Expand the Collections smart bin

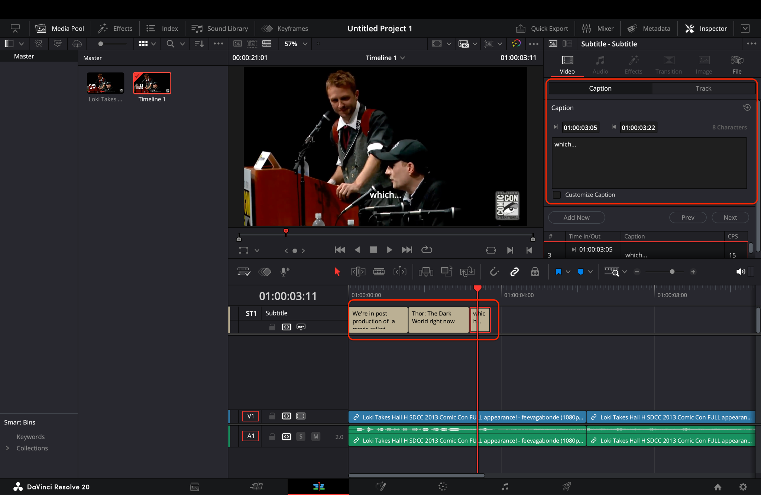[7, 448]
